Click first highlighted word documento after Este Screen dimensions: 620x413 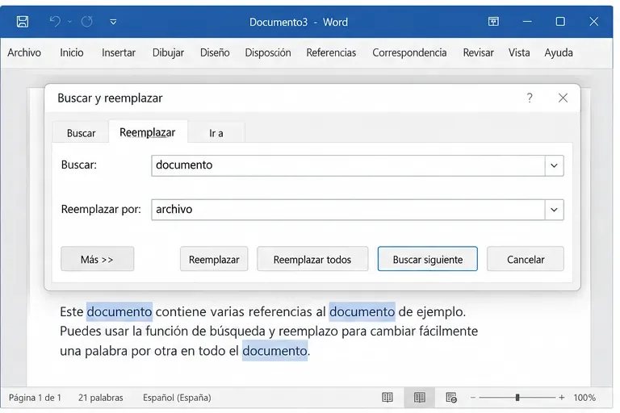point(119,312)
